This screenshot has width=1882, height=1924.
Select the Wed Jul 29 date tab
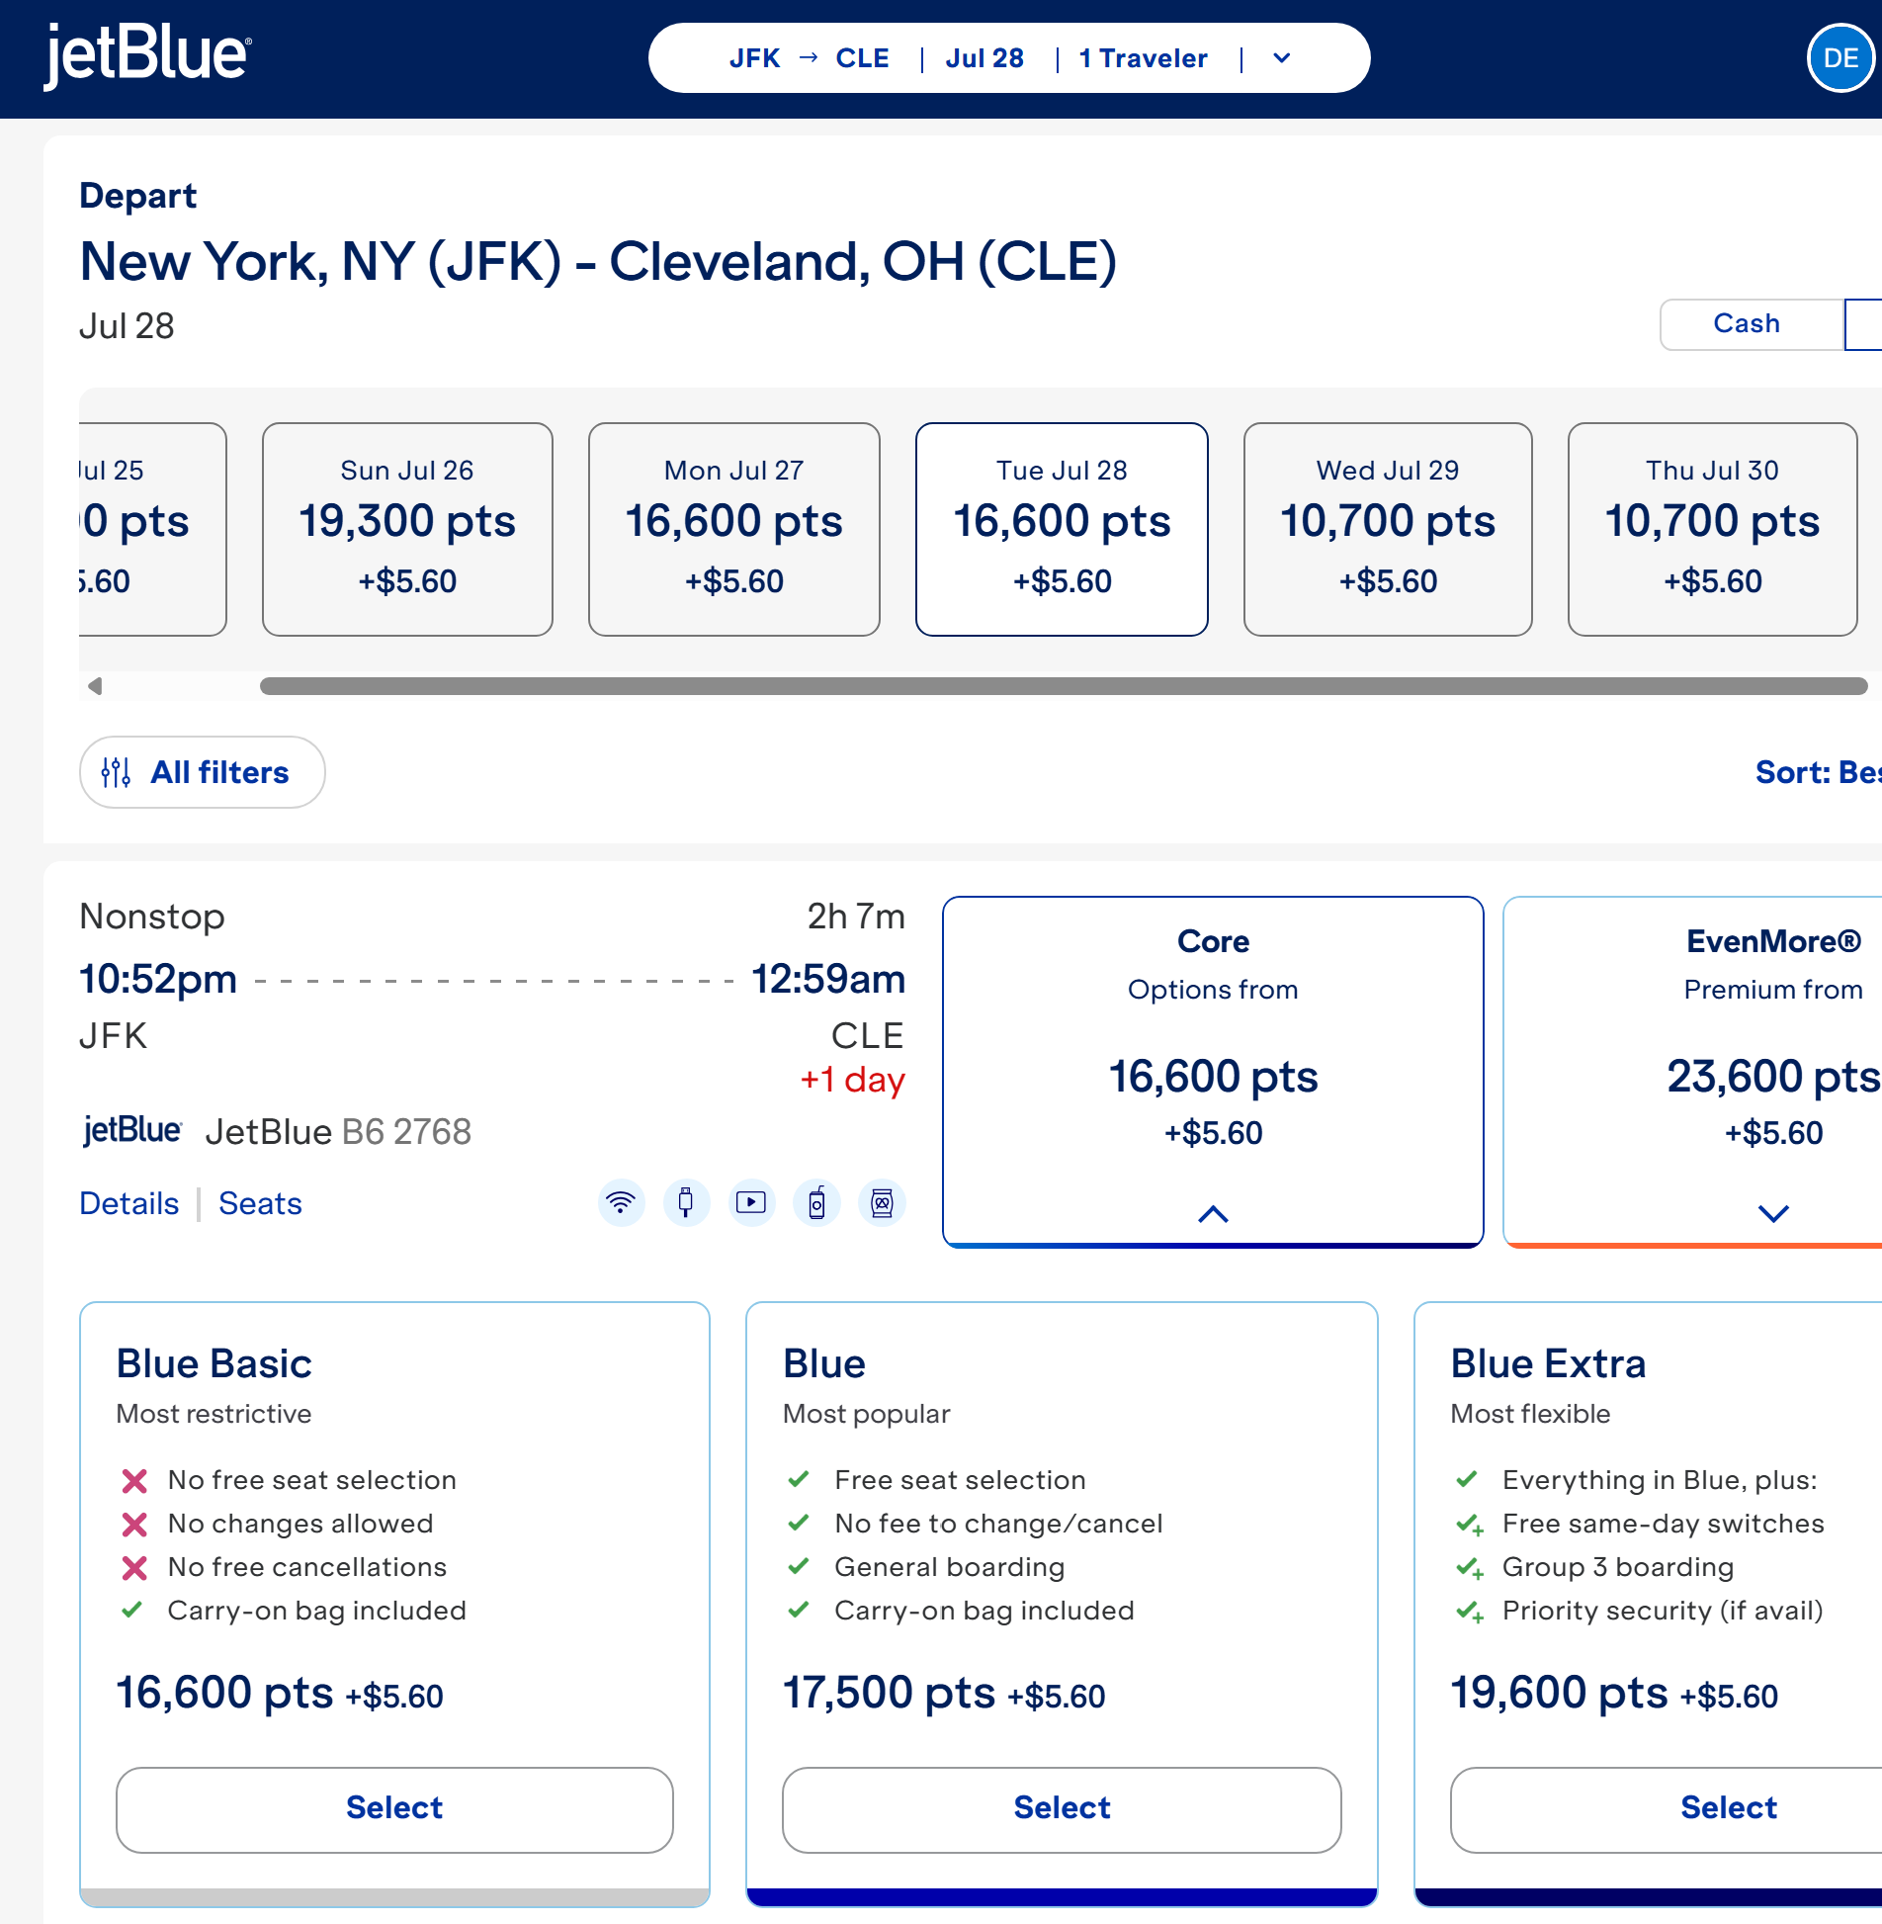coord(1388,529)
